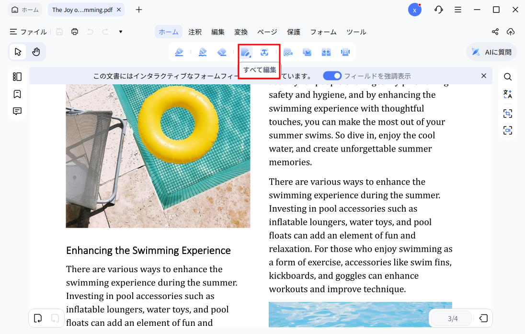Click the OCR tool icon
The width and height of the screenshot is (525, 334).
tap(288, 52)
